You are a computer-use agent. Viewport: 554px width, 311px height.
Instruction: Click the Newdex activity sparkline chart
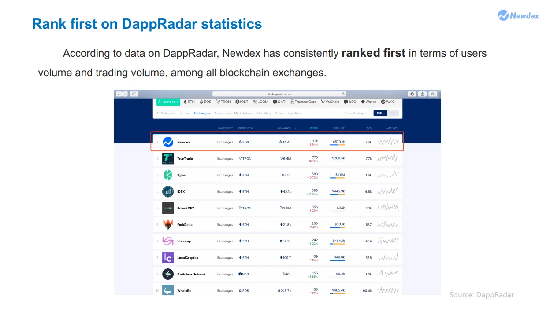tap(388, 142)
